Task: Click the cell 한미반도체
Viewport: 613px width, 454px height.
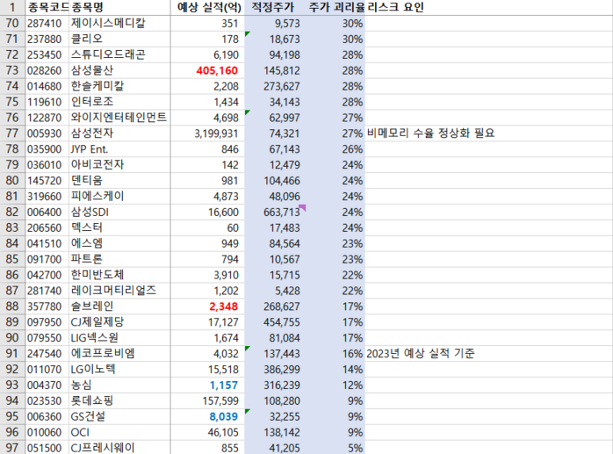Action: point(120,275)
